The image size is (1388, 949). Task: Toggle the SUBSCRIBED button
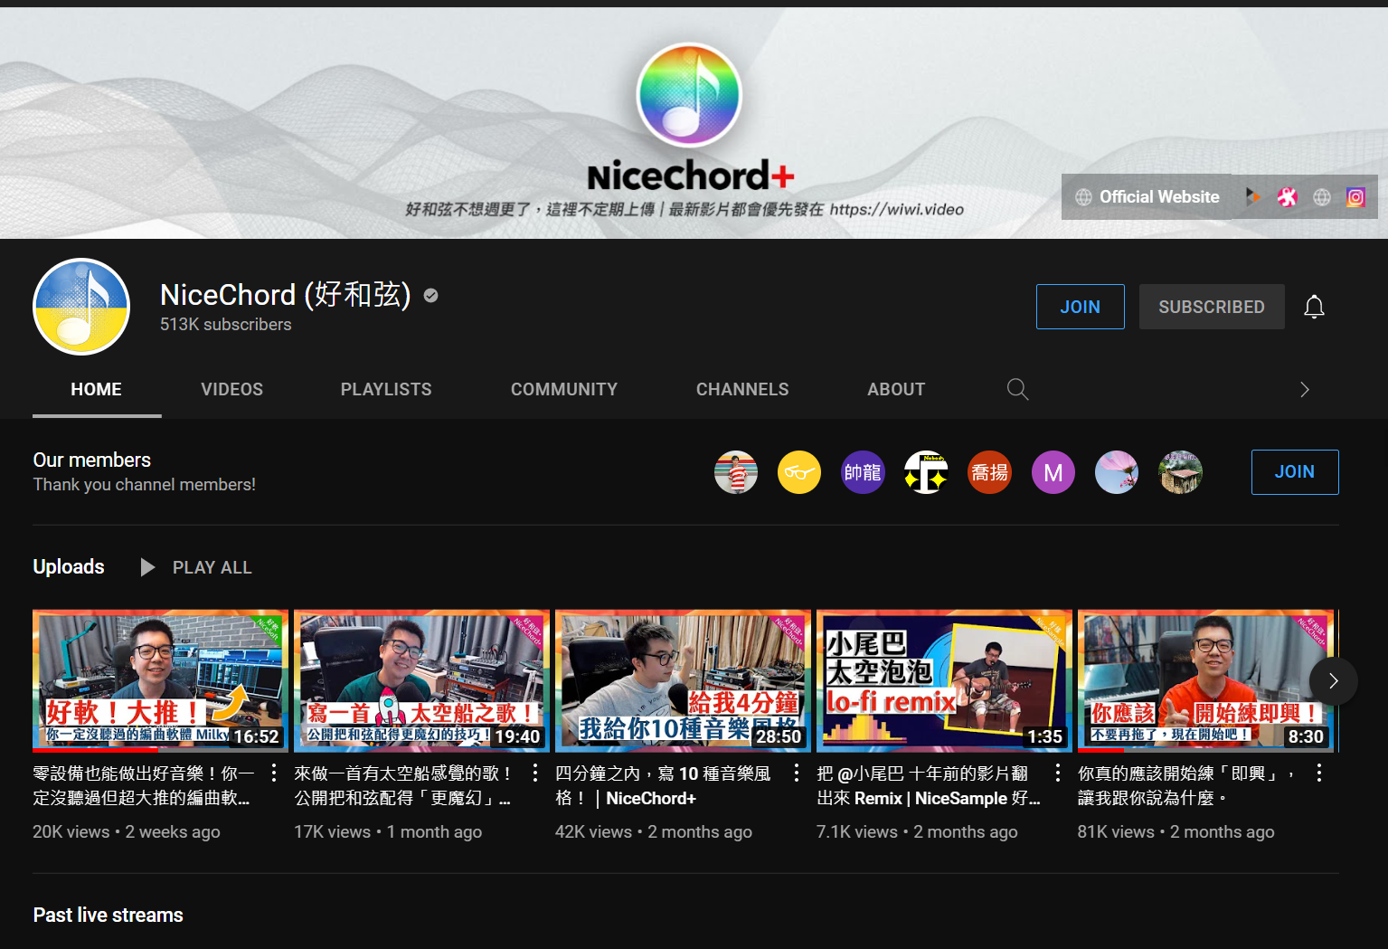click(1211, 307)
